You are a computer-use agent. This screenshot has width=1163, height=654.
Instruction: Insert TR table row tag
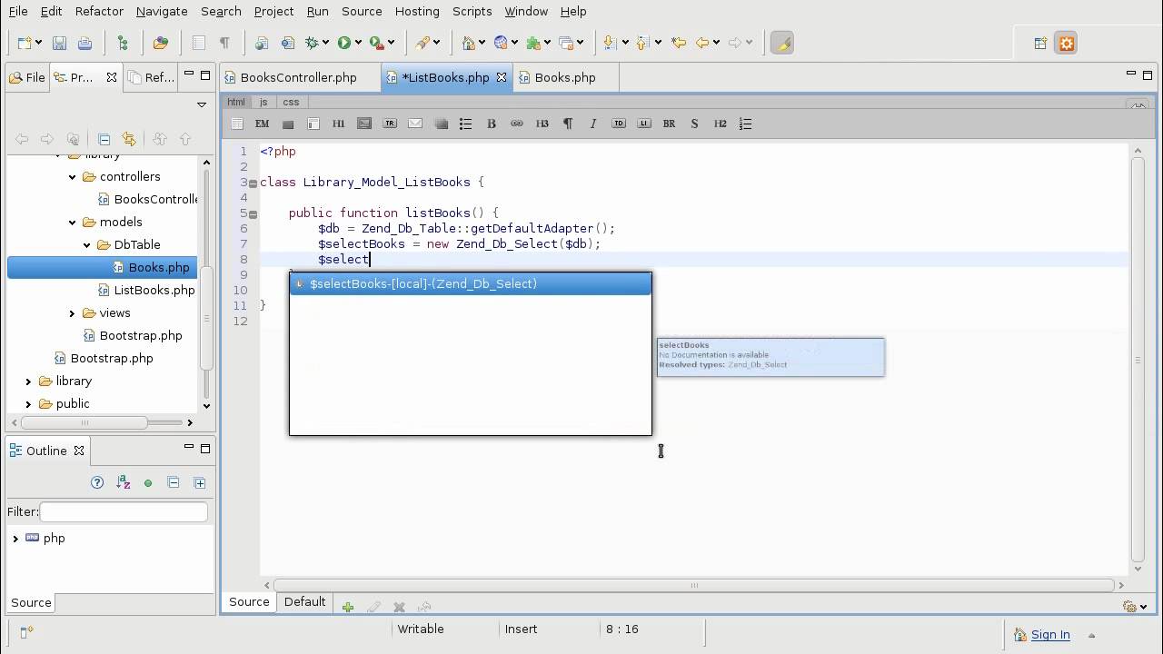point(390,124)
